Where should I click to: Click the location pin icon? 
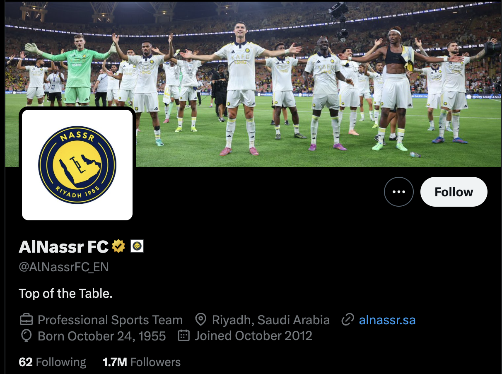click(x=200, y=320)
